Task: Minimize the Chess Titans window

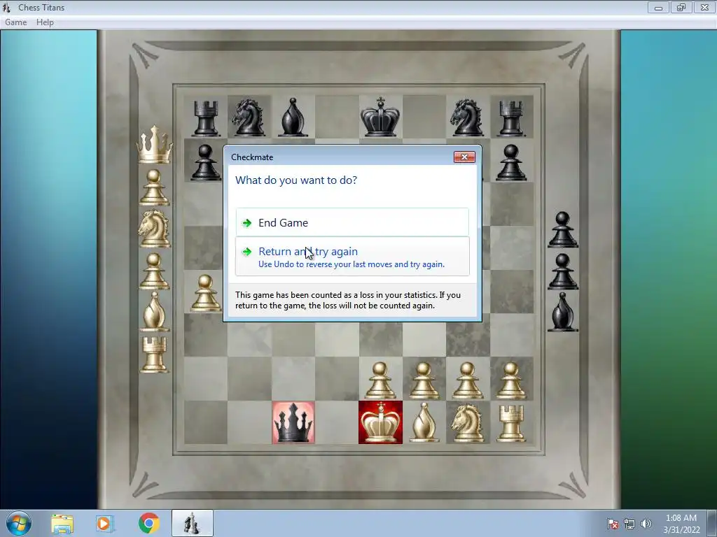Action: click(658, 7)
